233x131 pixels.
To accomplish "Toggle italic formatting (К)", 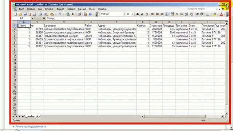I will pyautogui.click(x=142, y=14).
